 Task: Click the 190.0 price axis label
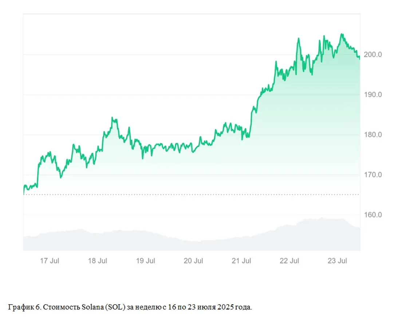(x=372, y=95)
